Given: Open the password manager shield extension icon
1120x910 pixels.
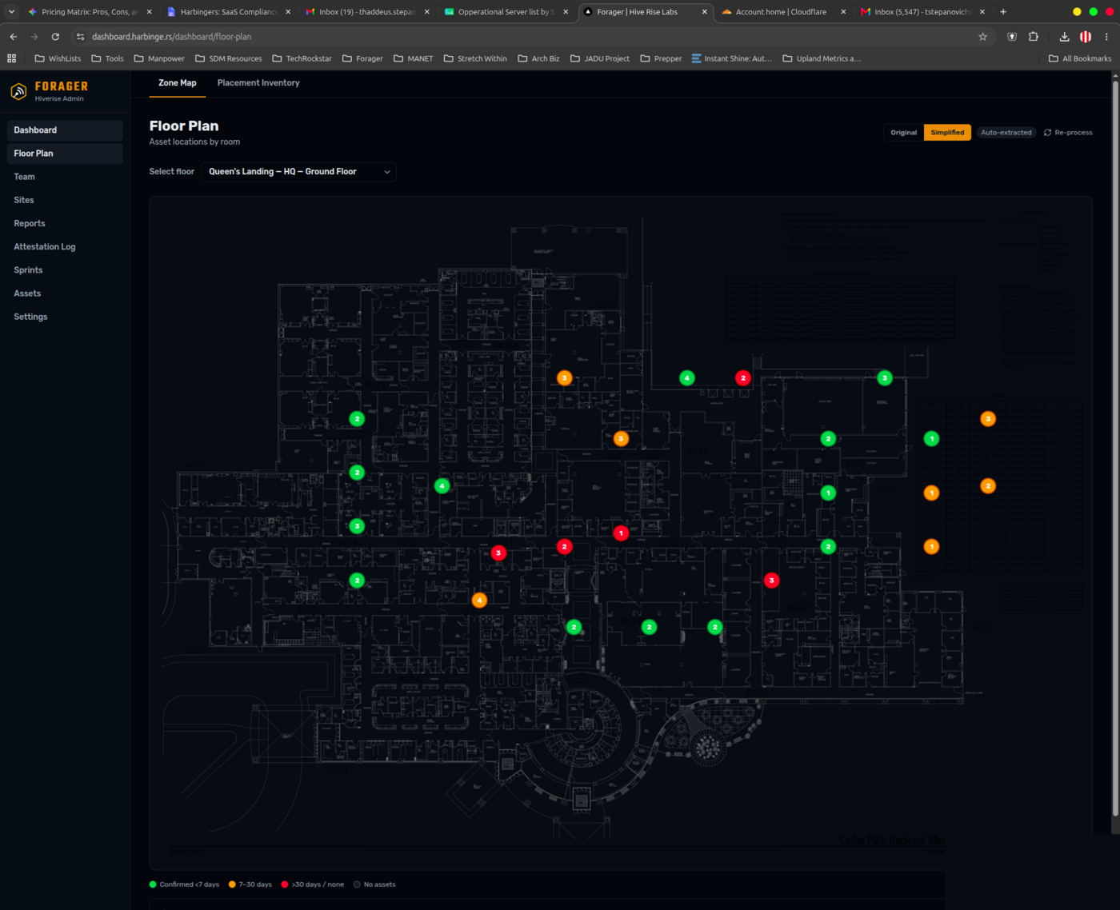Looking at the screenshot, I should [1012, 37].
